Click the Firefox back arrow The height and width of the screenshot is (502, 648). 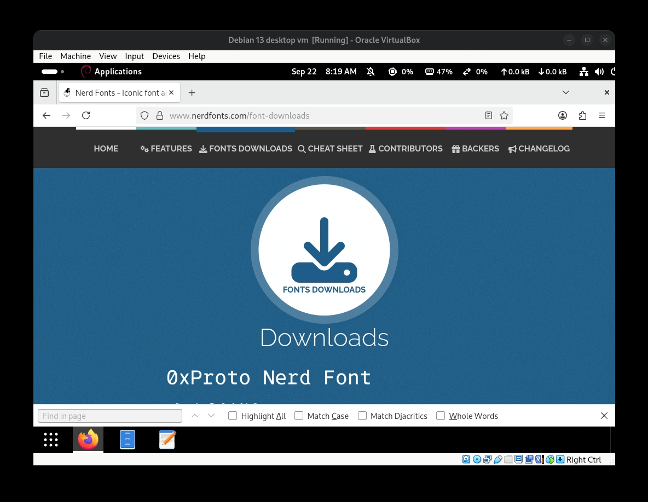click(47, 115)
